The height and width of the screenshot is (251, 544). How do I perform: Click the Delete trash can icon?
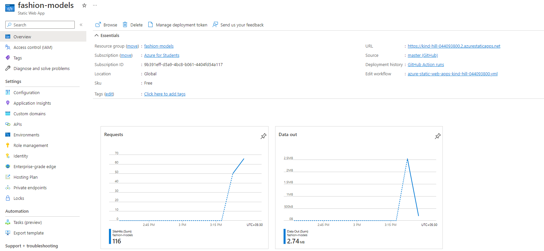125,25
